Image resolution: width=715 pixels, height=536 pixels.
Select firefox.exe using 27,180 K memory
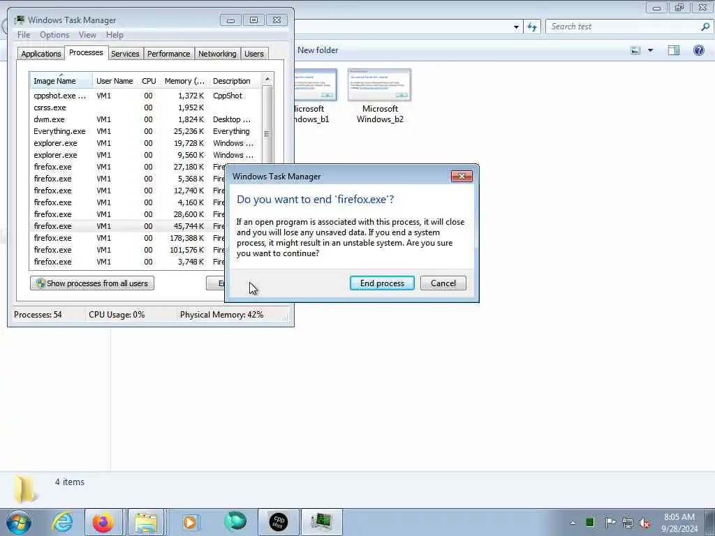(128, 167)
